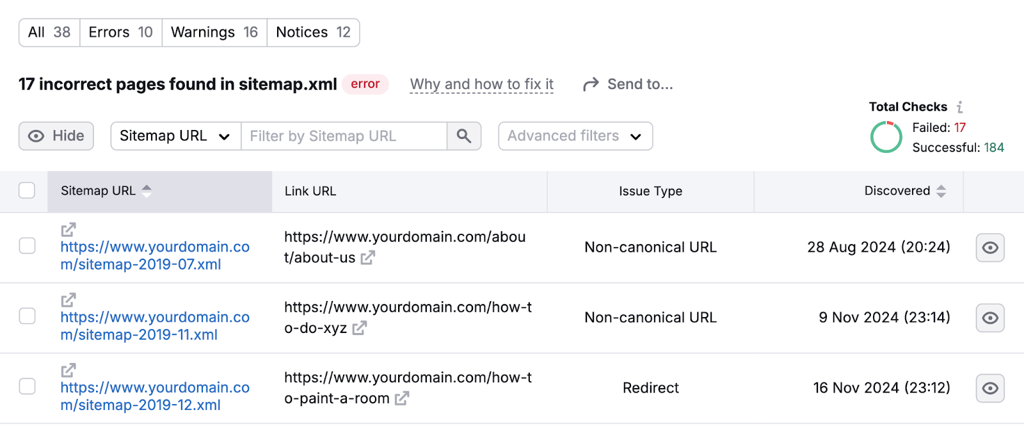Open sitemap-2019-07.xml via its external link icon
Screen dimensions: 1024x431
click(x=68, y=229)
